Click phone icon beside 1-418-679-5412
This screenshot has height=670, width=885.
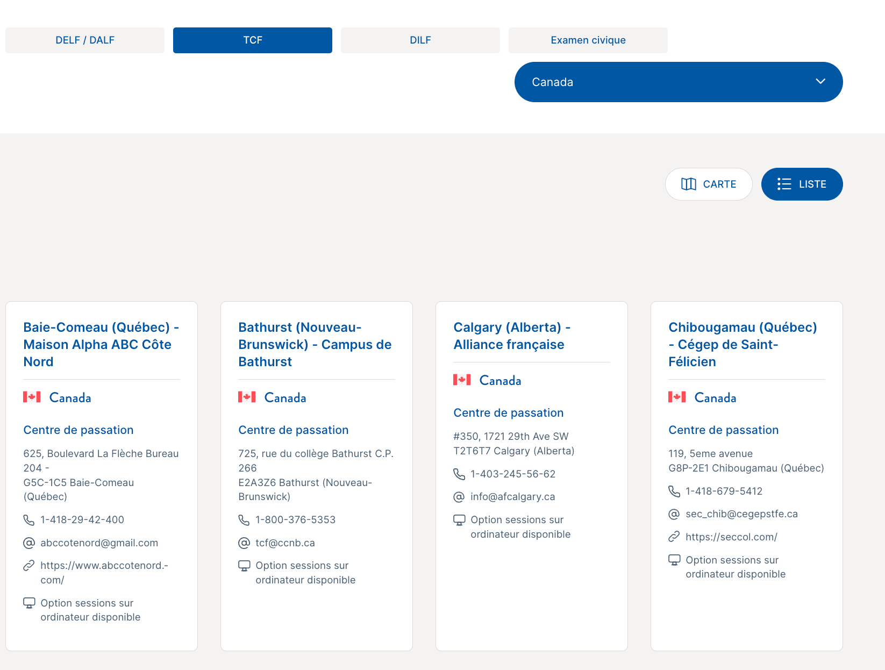pos(674,491)
